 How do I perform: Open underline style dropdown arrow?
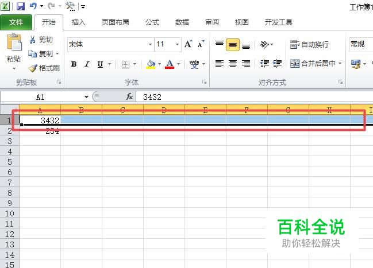click(x=109, y=64)
